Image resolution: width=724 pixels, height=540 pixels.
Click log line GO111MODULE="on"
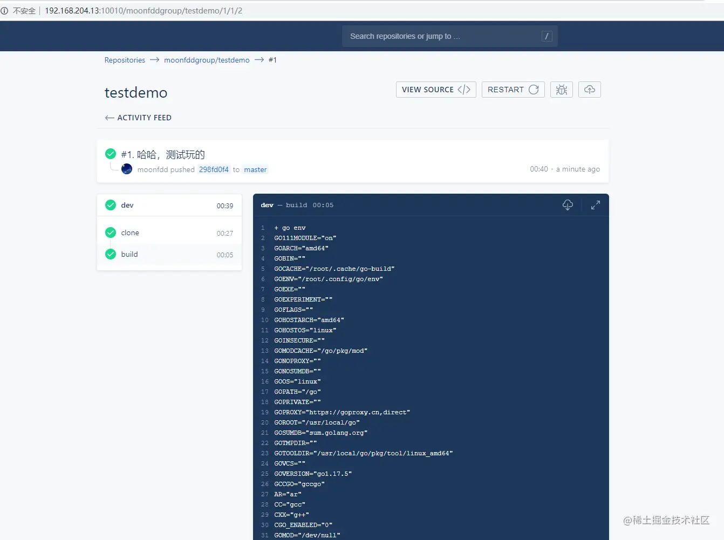[305, 238]
